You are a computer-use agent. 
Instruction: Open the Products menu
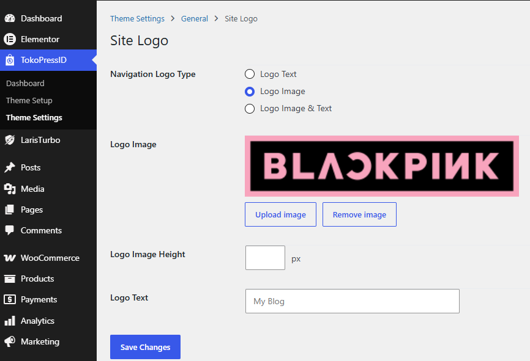point(48,279)
